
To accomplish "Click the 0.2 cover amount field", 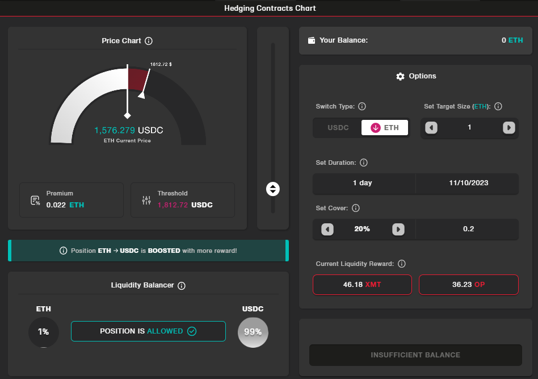I will (x=468, y=229).
